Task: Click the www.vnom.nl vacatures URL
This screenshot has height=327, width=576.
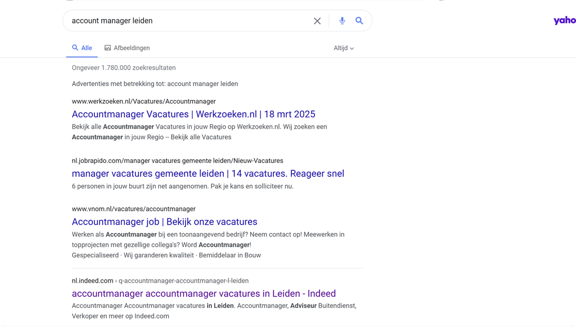Action: [x=134, y=209]
